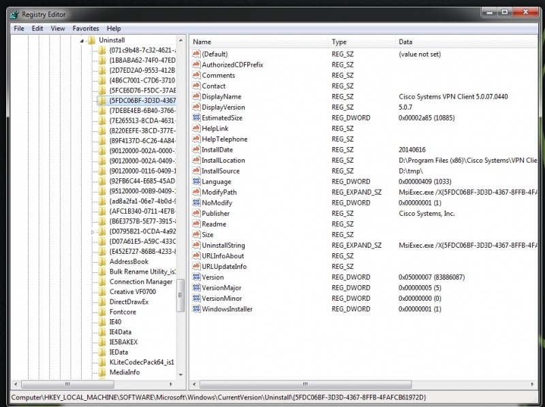Viewport: 545px width, 407px height.
Task: Click tree pane vertical scrollbar down arrow
Action: tap(181, 375)
